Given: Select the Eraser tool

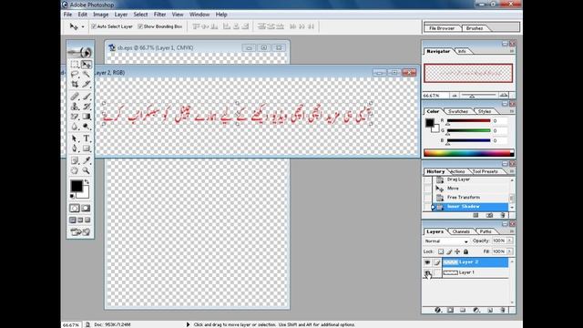Looking at the screenshot, I should 75,117.
